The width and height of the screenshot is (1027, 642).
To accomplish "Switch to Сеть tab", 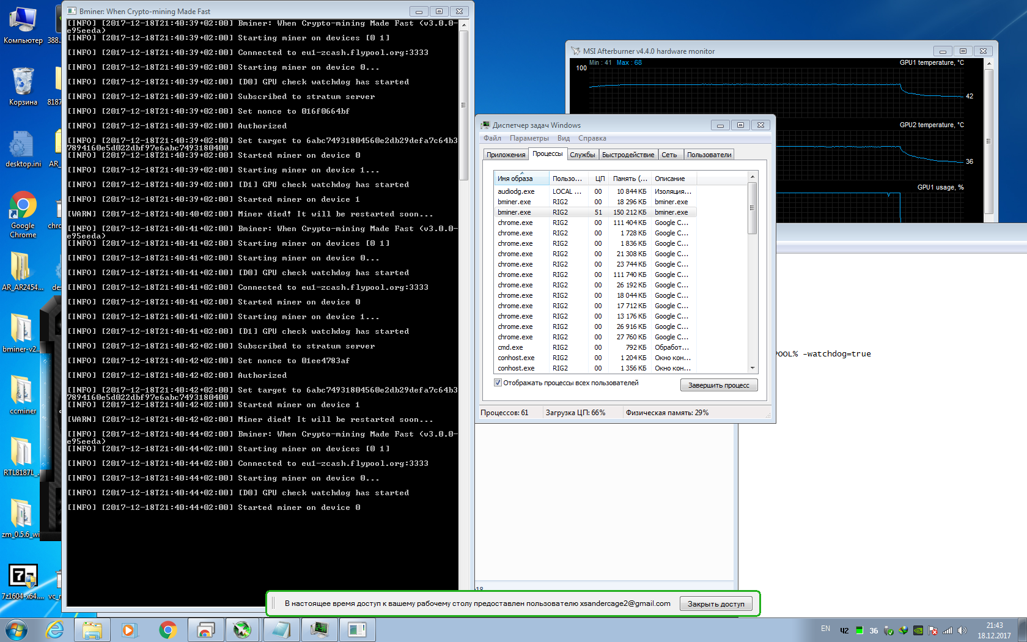I will coord(669,155).
